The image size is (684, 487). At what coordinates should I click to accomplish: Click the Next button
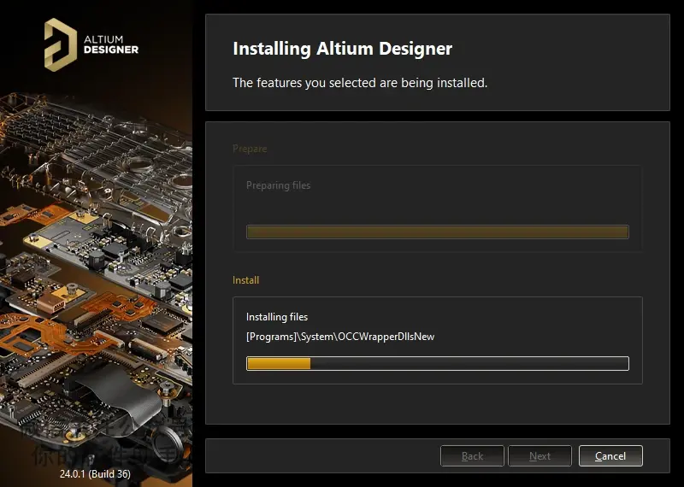click(x=540, y=455)
